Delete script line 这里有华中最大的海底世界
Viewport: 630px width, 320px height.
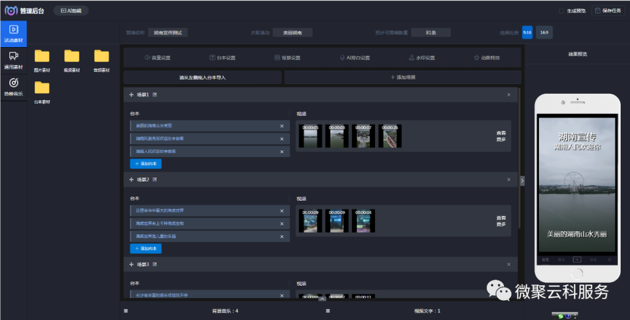[x=282, y=211]
